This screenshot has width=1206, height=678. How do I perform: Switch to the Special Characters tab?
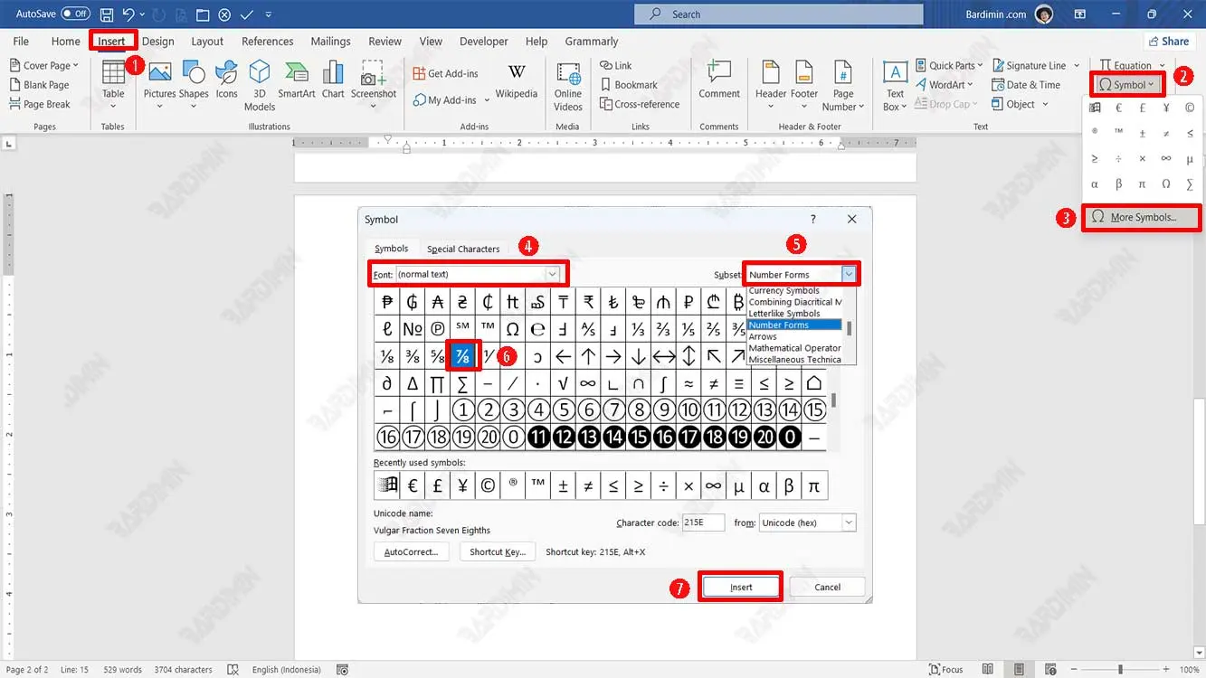(463, 249)
